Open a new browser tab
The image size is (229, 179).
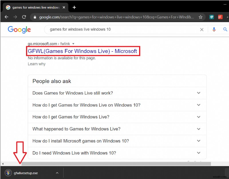pos(74,7)
